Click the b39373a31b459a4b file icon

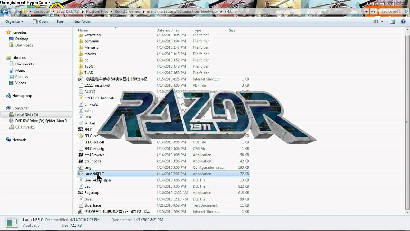click(x=81, y=98)
